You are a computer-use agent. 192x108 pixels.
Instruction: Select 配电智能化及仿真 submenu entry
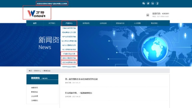click(69, 32)
